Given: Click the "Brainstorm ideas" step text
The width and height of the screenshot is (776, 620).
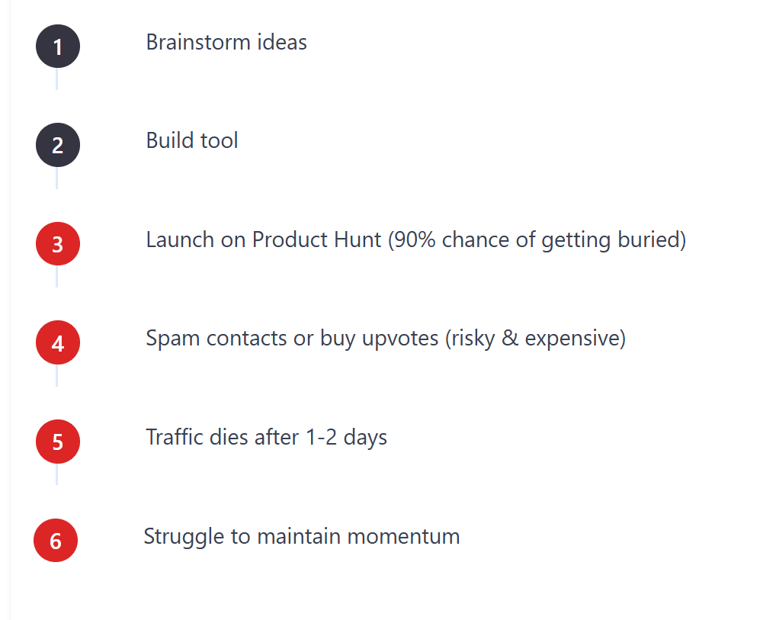Looking at the screenshot, I should pyautogui.click(x=226, y=42).
